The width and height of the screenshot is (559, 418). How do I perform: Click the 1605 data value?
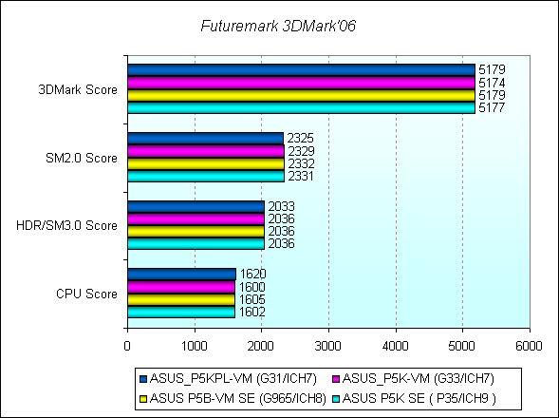[x=252, y=299]
